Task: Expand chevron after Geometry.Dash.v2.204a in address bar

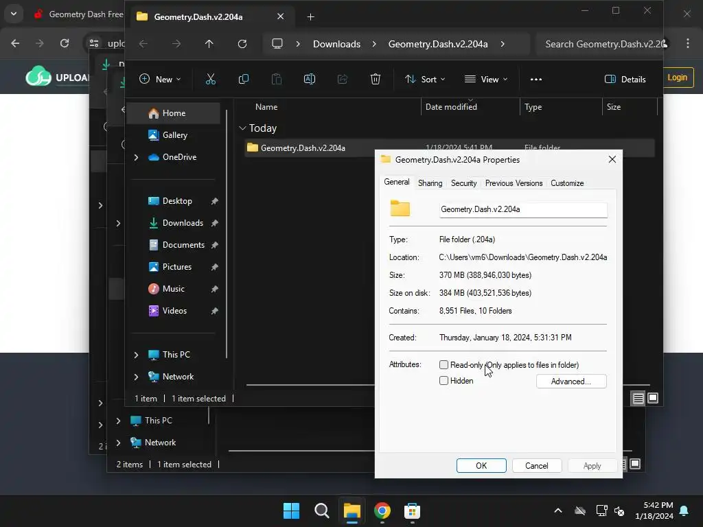Action: click(x=503, y=44)
